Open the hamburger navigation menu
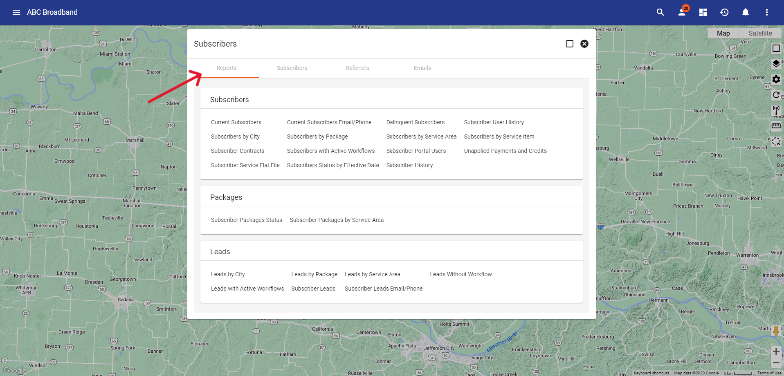 [x=16, y=12]
